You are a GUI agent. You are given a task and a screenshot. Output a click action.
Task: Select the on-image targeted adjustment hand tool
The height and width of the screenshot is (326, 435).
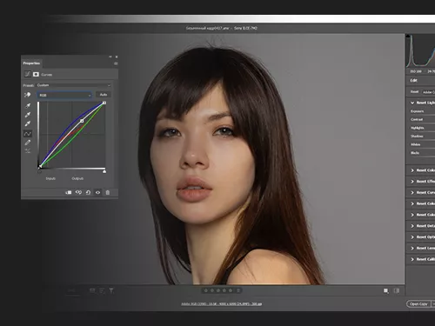coord(28,95)
